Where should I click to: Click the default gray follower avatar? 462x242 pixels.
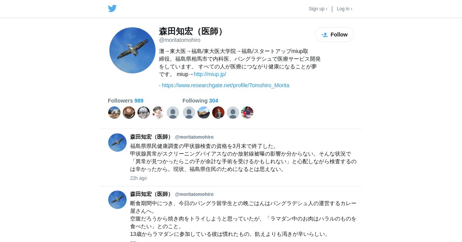[x=173, y=113]
